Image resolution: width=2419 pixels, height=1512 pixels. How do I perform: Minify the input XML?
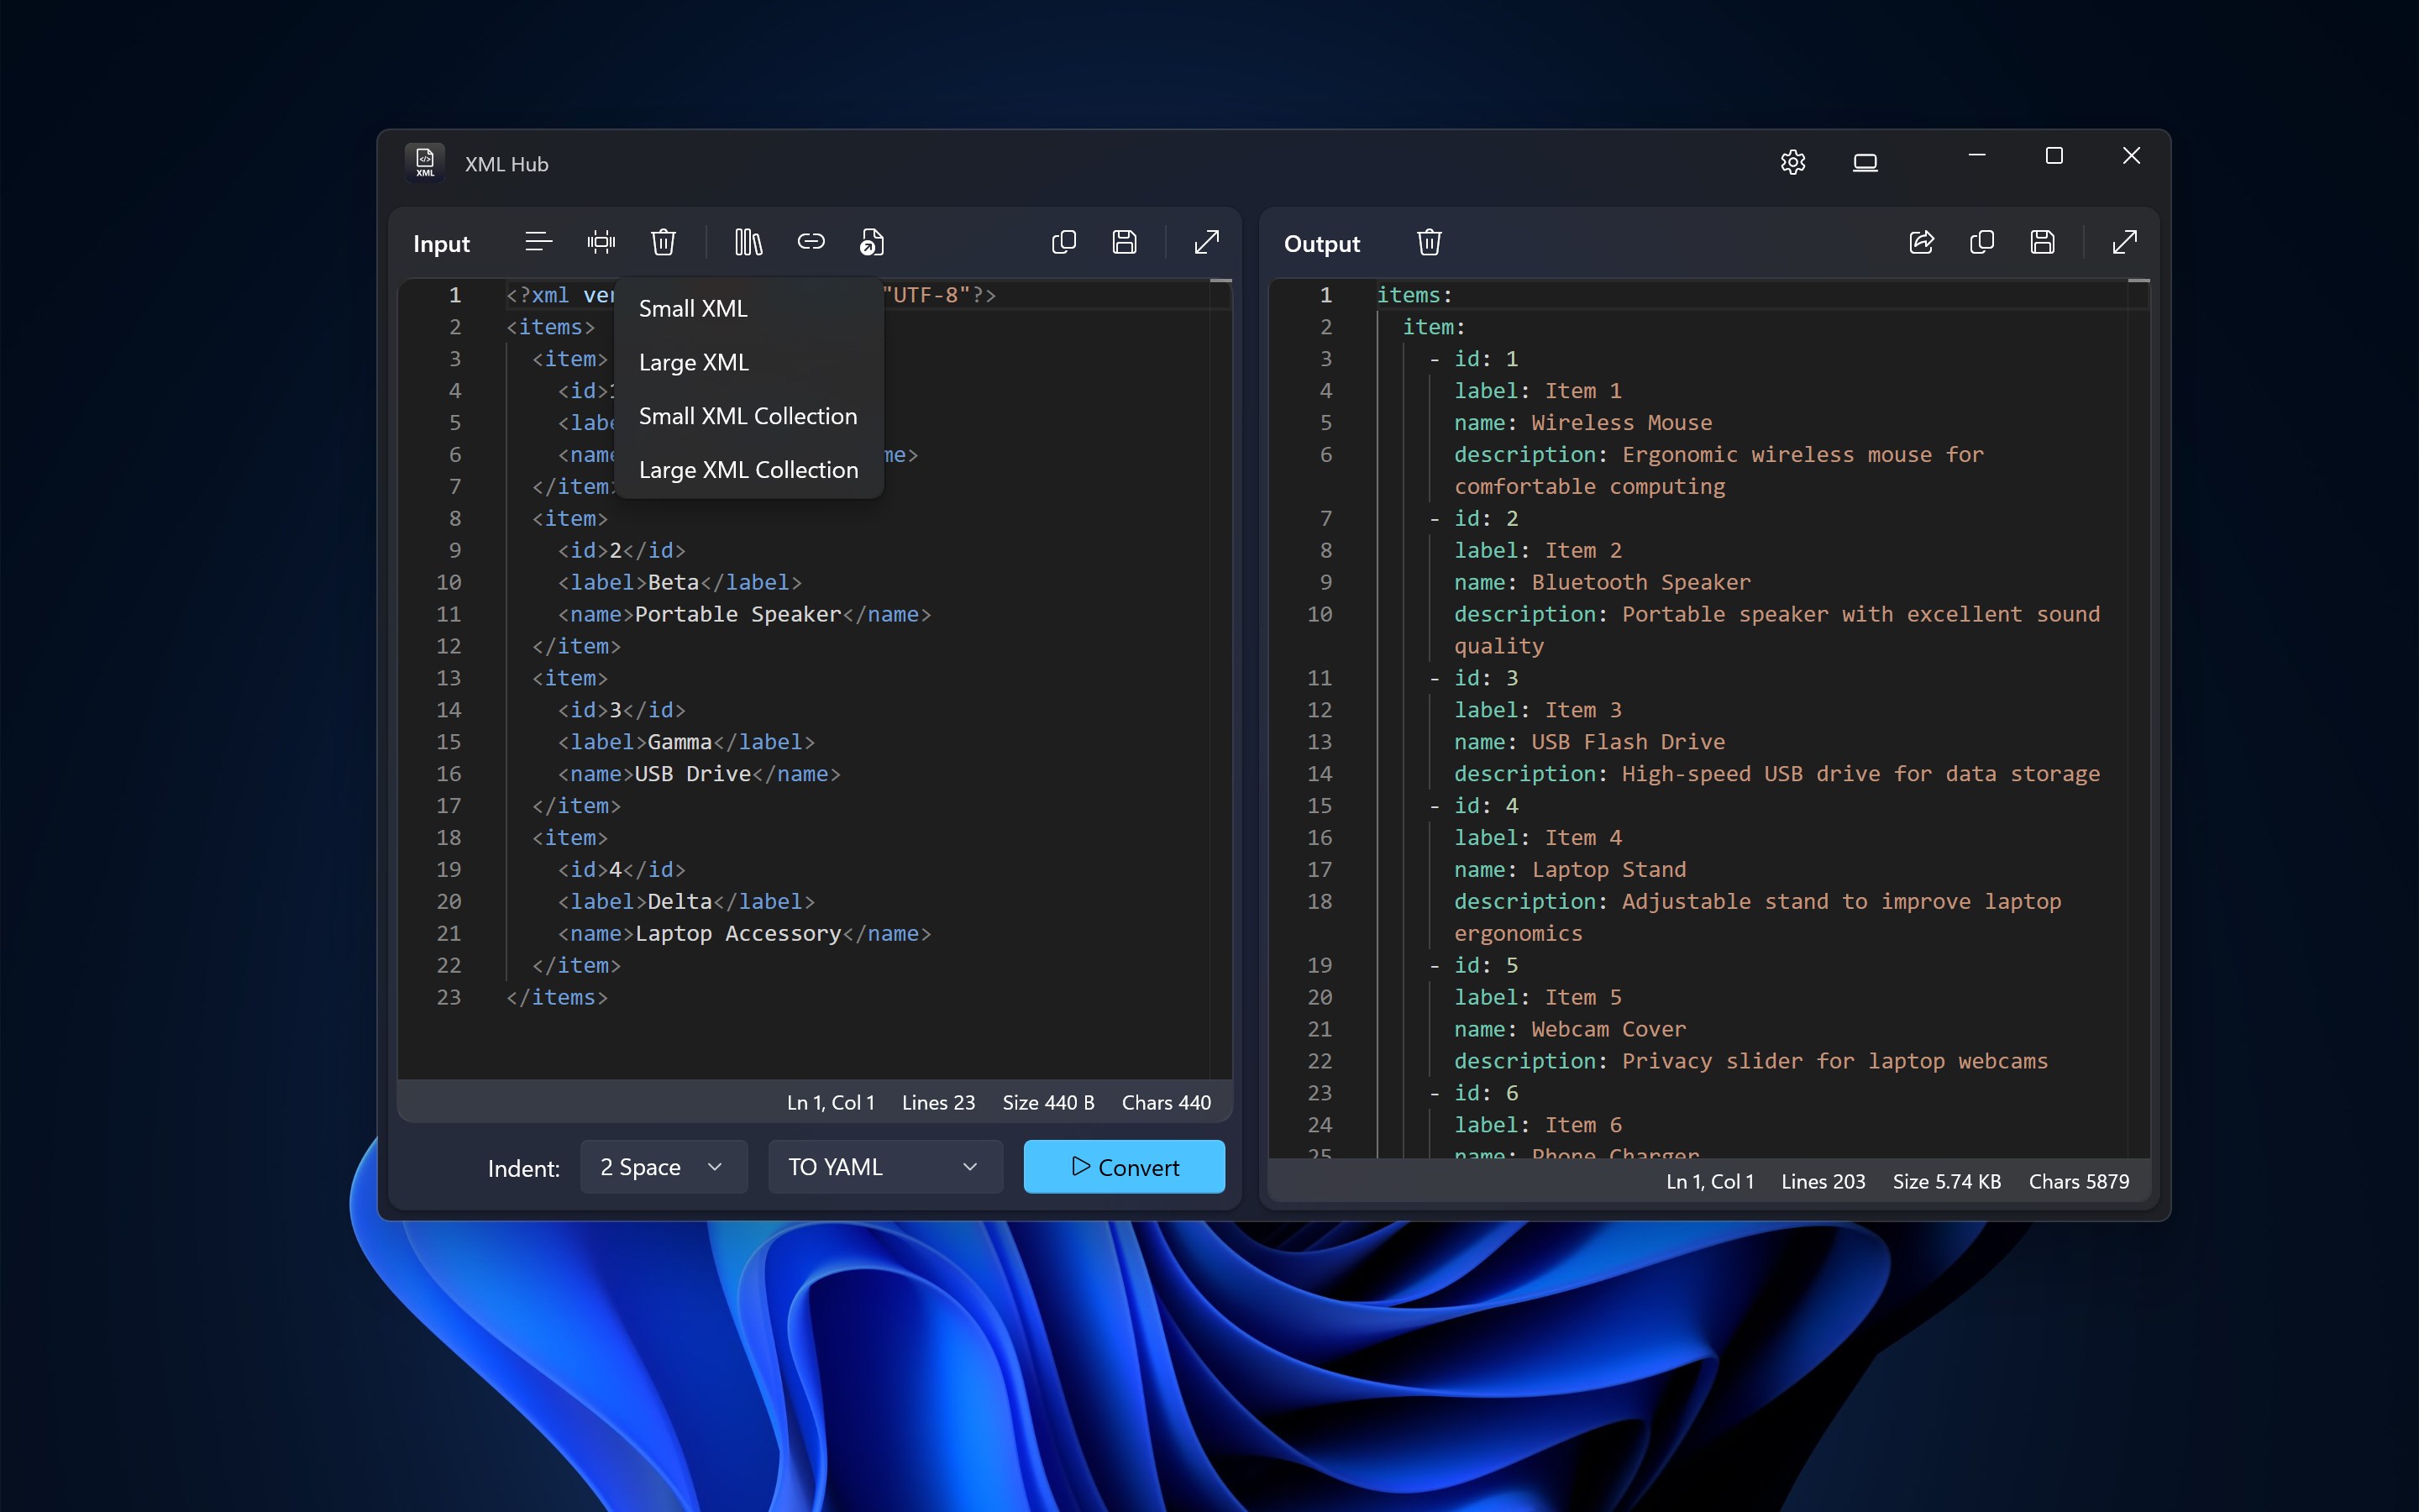coord(601,242)
